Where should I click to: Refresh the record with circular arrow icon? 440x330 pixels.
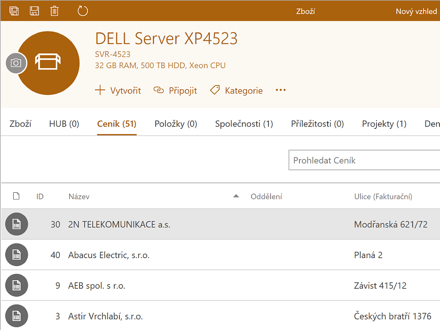[83, 11]
